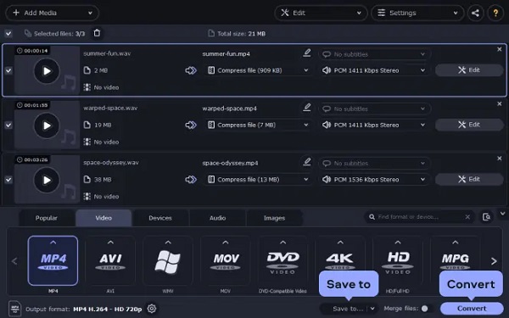Open subtitles dropdown for warped-space.mp4
This screenshot has width=509, height=318.
click(x=374, y=109)
